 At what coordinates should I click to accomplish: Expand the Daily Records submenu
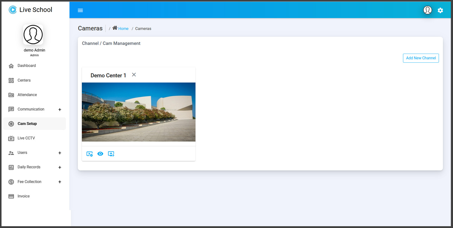pos(60,167)
